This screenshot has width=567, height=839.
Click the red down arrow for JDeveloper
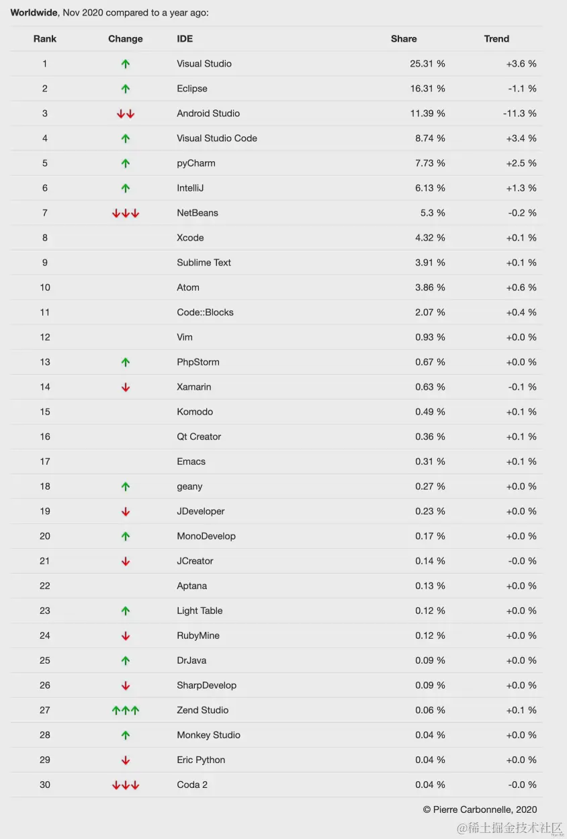click(x=126, y=511)
